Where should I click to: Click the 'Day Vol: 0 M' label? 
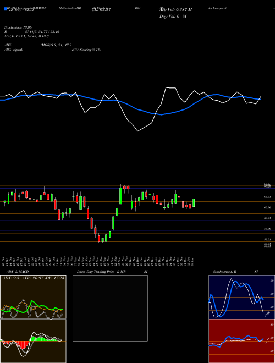tap(173, 16)
